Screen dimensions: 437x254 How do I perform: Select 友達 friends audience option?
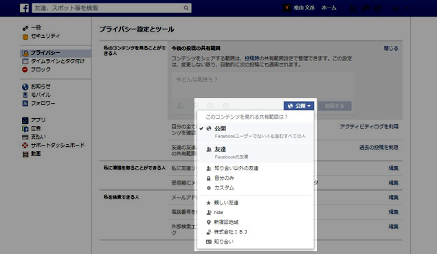click(x=256, y=153)
